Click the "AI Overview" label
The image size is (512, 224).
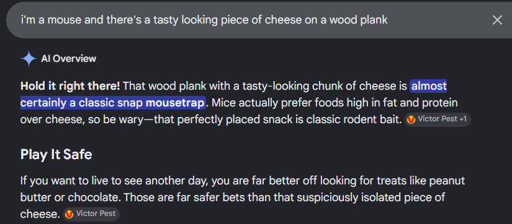(68, 59)
